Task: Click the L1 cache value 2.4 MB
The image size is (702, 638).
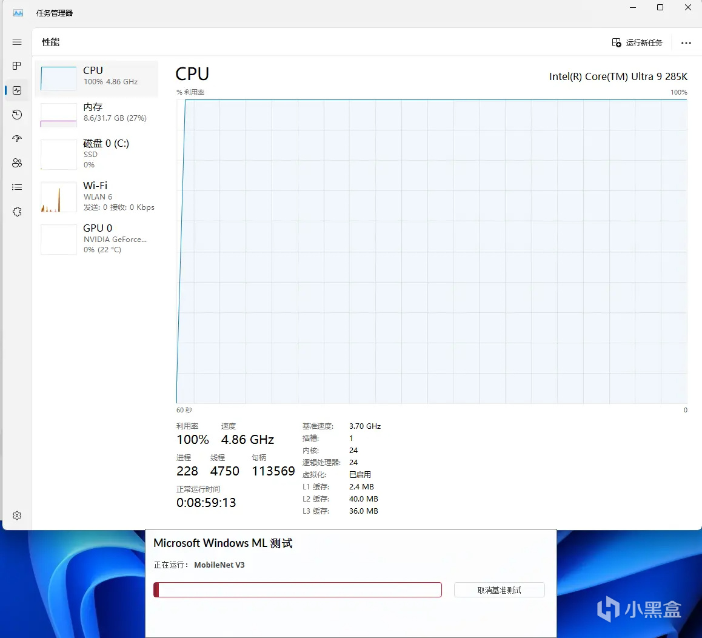Action: pos(361,486)
